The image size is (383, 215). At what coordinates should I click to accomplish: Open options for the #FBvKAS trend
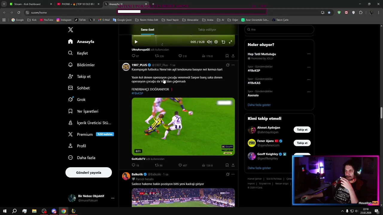click(309, 79)
